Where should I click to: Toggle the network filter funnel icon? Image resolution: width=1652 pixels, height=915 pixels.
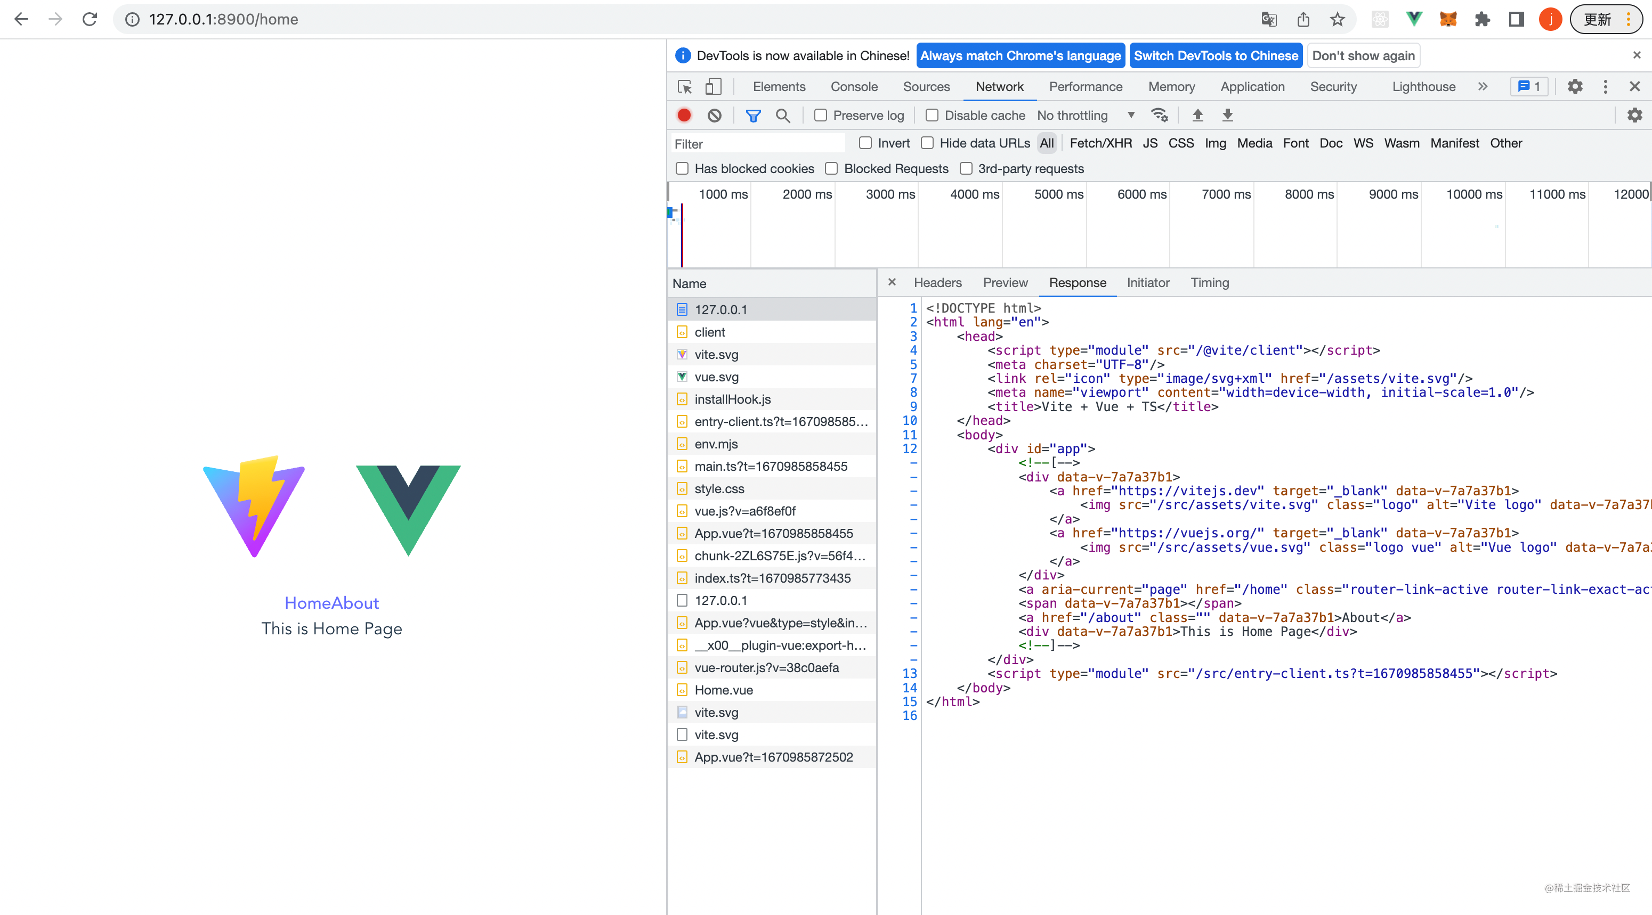753,116
